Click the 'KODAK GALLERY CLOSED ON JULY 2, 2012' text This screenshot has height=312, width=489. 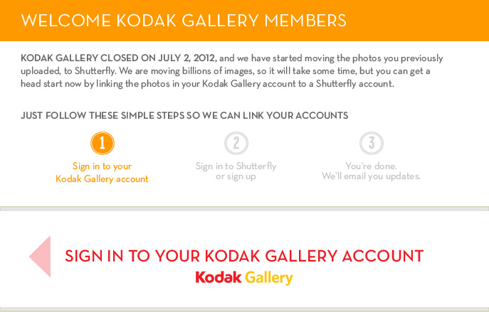[x=118, y=58]
